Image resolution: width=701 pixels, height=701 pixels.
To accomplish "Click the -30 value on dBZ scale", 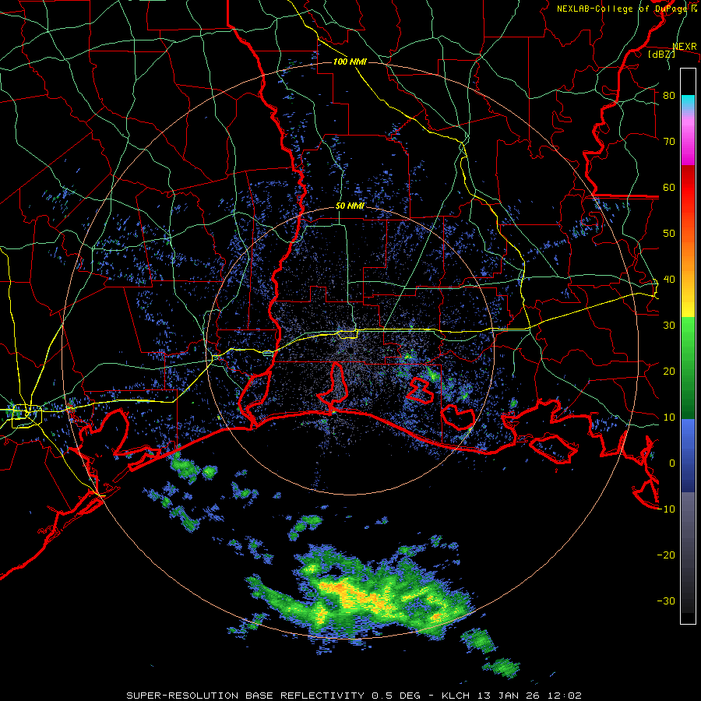I will (666, 601).
